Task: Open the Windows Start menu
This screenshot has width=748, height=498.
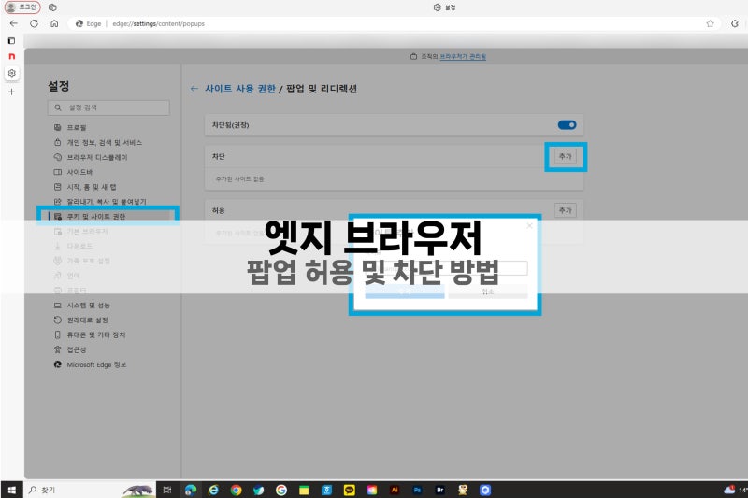Action: (x=12, y=490)
